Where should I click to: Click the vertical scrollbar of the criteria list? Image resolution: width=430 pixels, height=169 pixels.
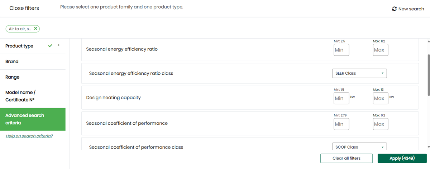(429, 75)
